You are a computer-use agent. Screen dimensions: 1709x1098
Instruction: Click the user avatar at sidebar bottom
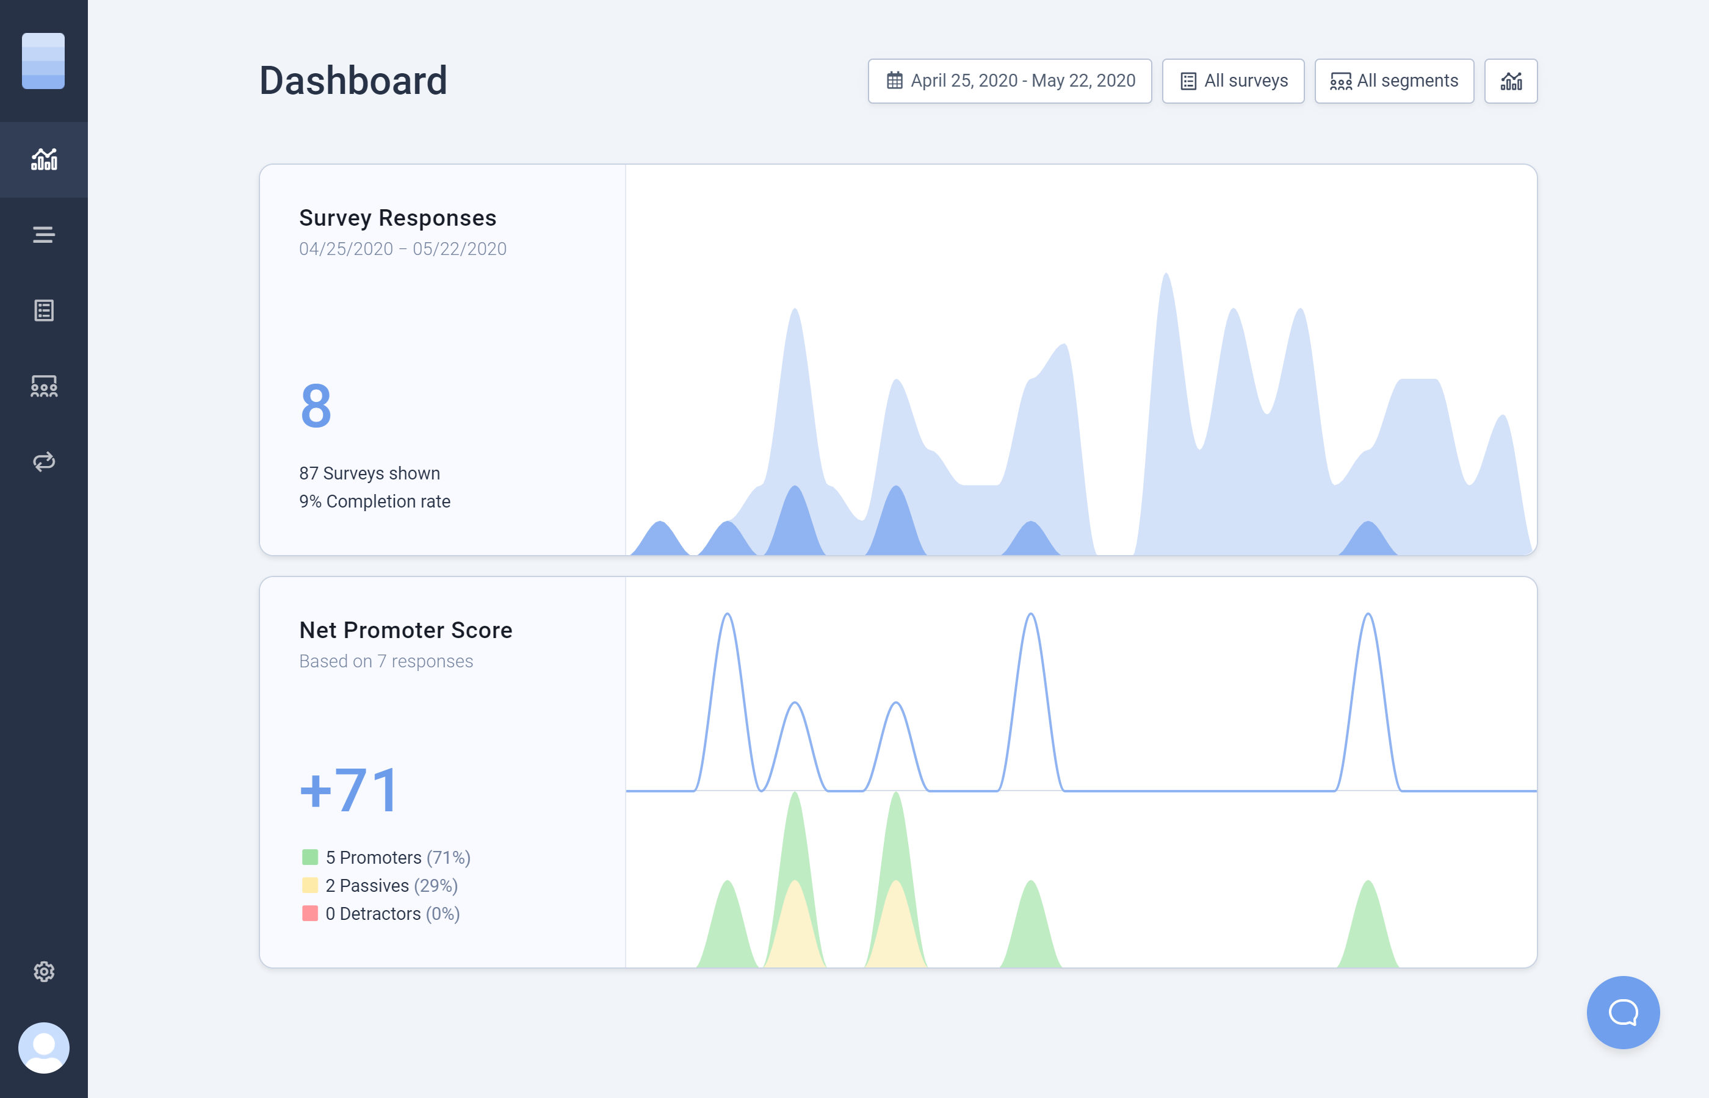pyautogui.click(x=43, y=1047)
